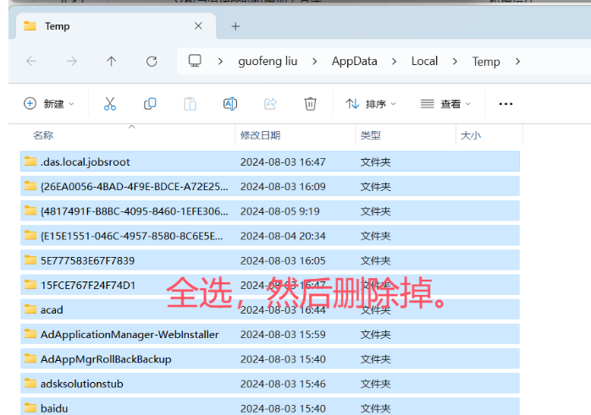Click date 2024-08-03 16:05
This screenshot has width=591, height=415.
click(x=283, y=260)
